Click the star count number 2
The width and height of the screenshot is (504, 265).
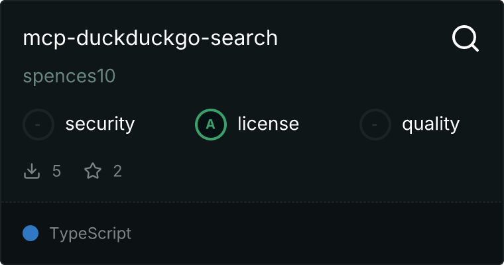(117, 172)
